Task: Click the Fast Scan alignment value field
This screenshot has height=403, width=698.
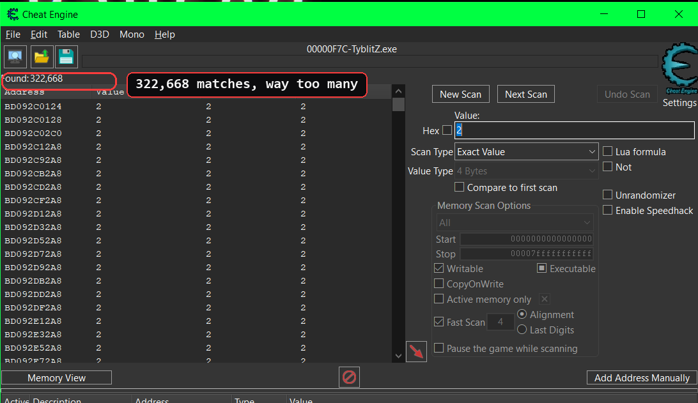Action: [x=500, y=322]
